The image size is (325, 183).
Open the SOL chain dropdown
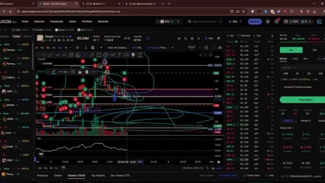point(235,22)
